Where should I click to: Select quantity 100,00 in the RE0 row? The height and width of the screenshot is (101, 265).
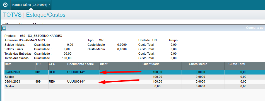click(x=160, y=82)
